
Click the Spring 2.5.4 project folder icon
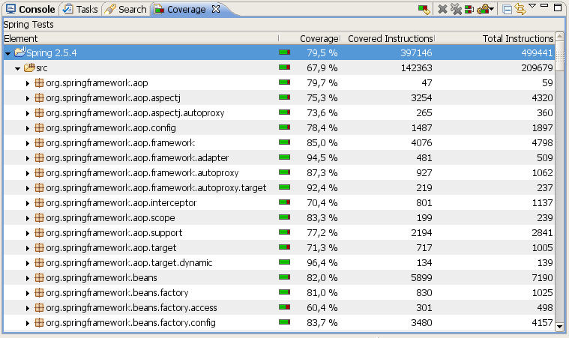point(20,52)
